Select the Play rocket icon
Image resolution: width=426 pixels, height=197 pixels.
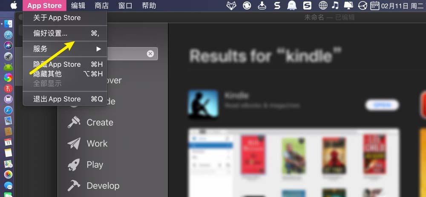(x=74, y=165)
